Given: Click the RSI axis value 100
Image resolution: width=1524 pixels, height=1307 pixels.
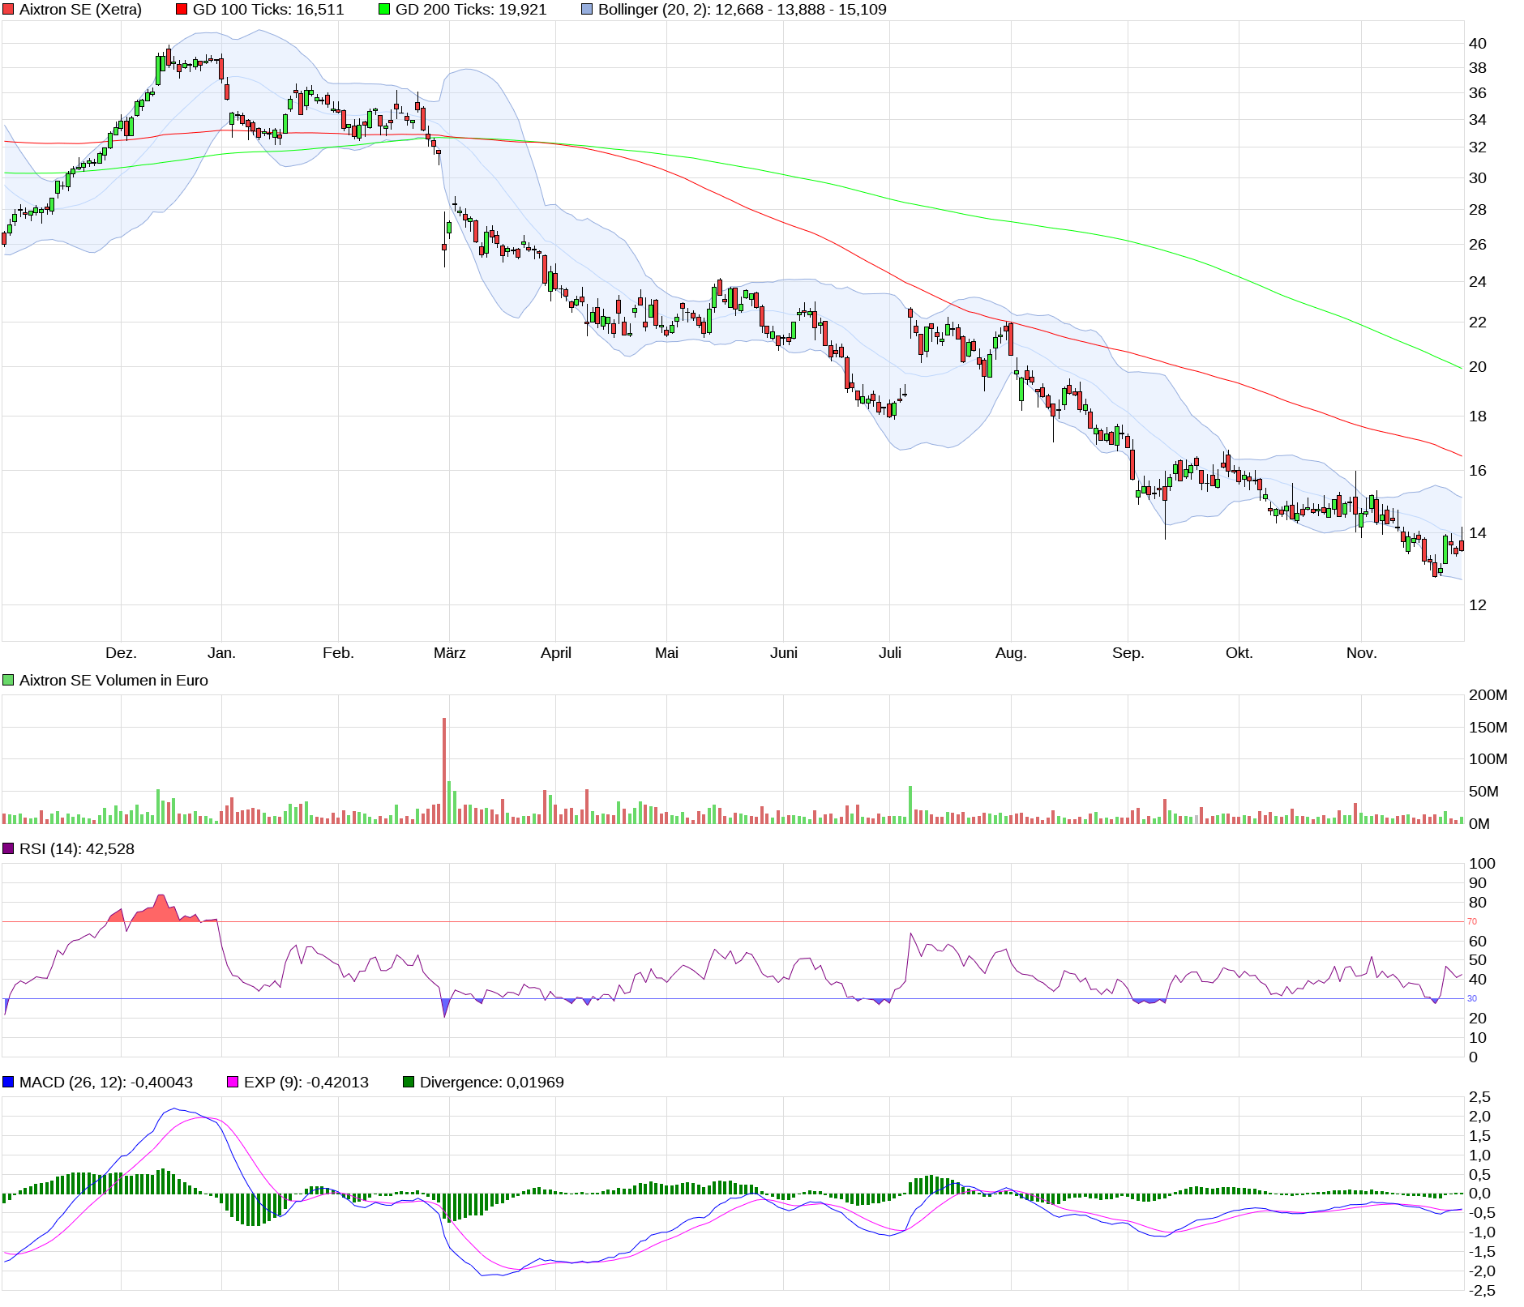Looking at the screenshot, I should point(1482,864).
